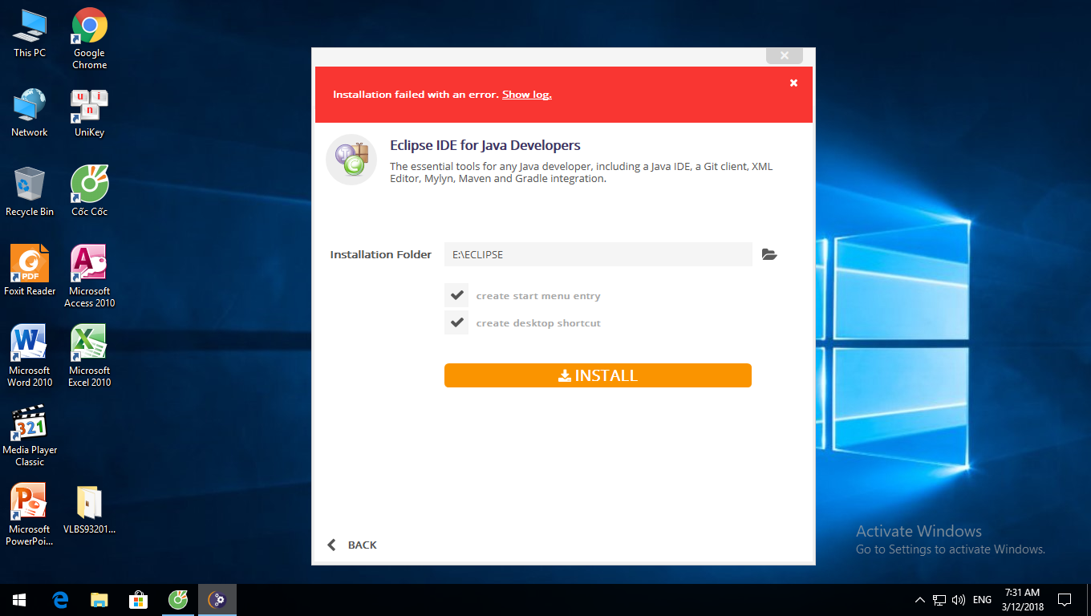Click the Eclipse IDE for Java Developers title
This screenshot has width=1091, height=616.
pos(485,145)
